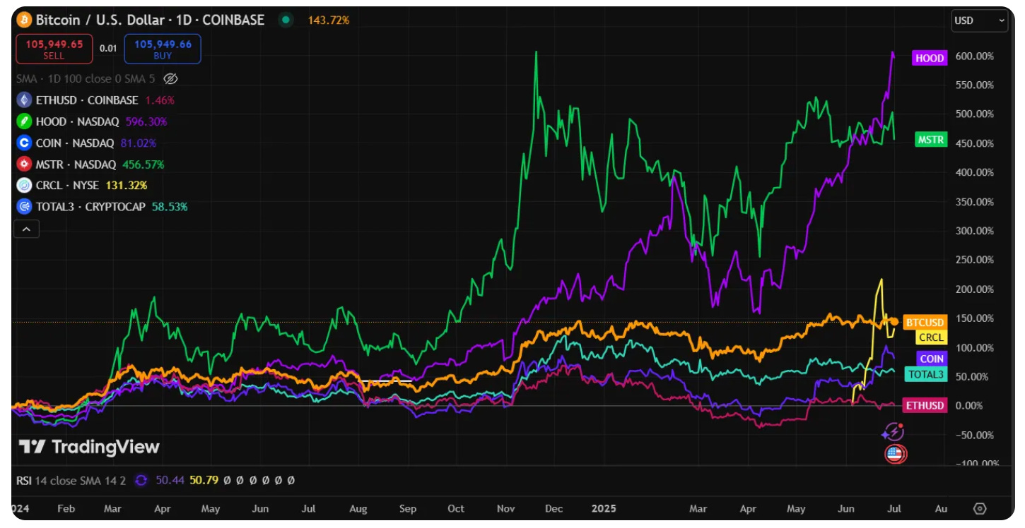Click the TOTAL3 · CRYPTOCAP legend text

91,207
